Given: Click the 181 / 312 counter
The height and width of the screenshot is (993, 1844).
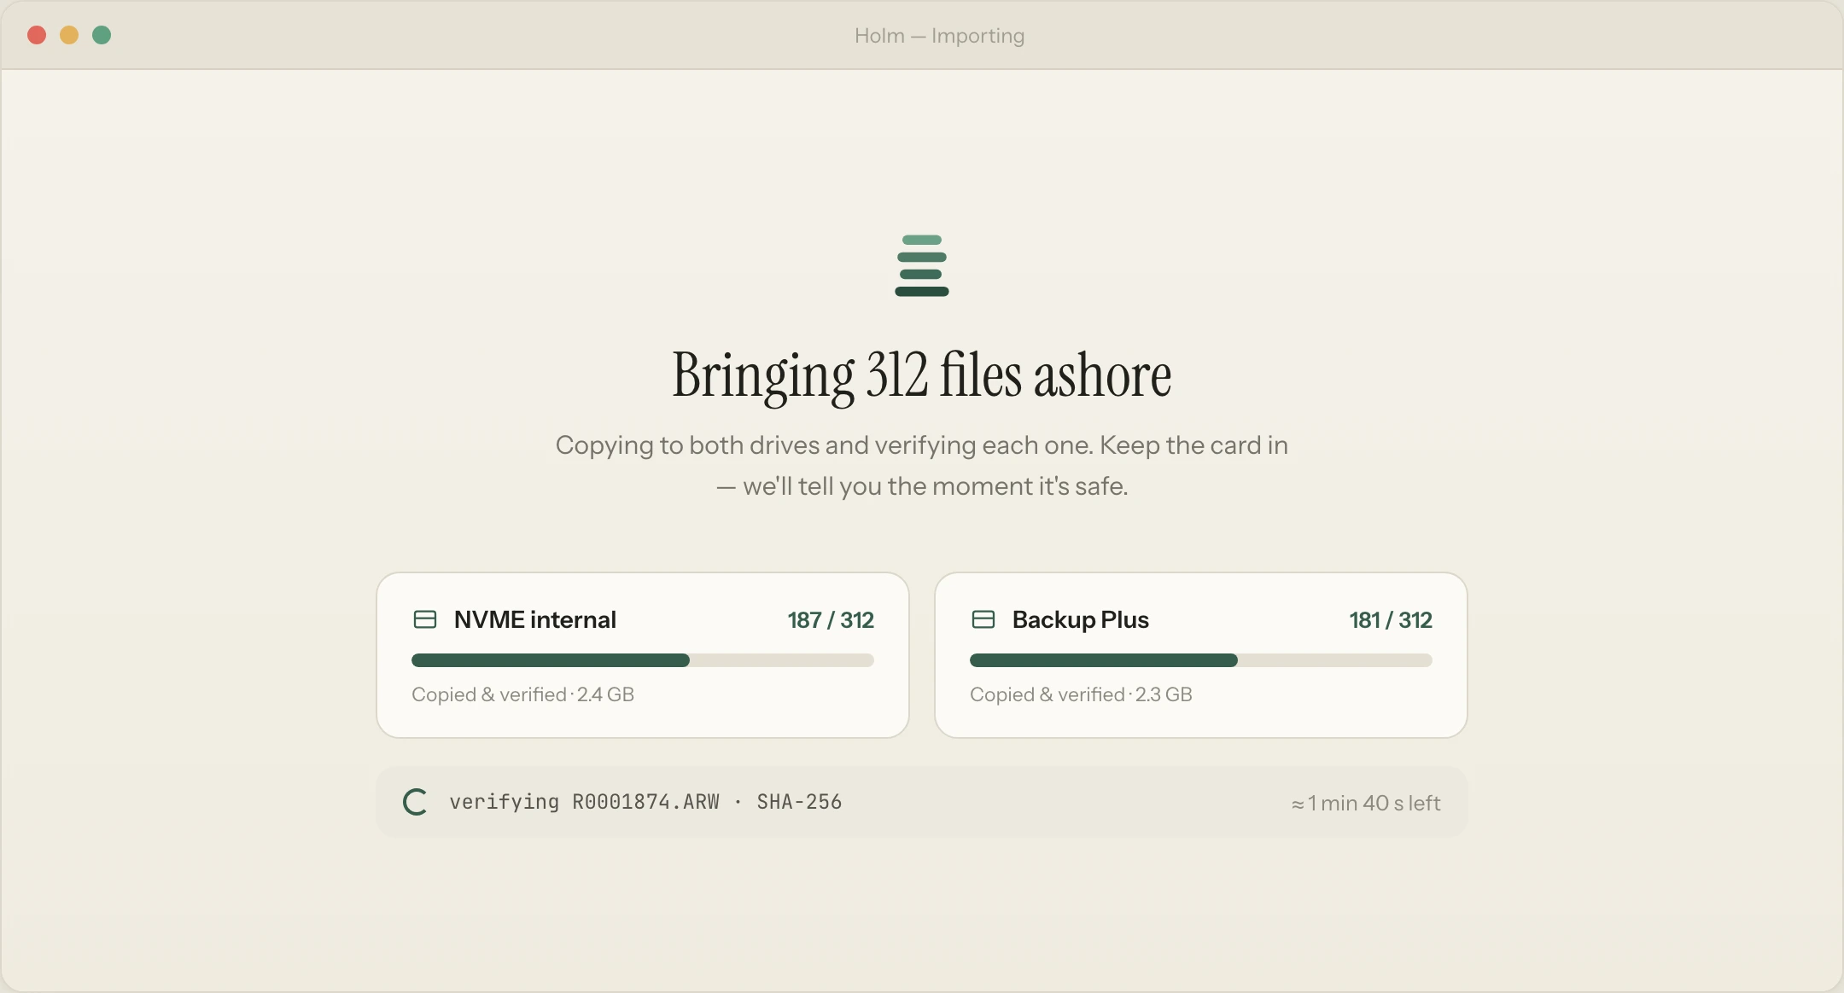Looking at the screenshot, I should [x=1391, y=620].
